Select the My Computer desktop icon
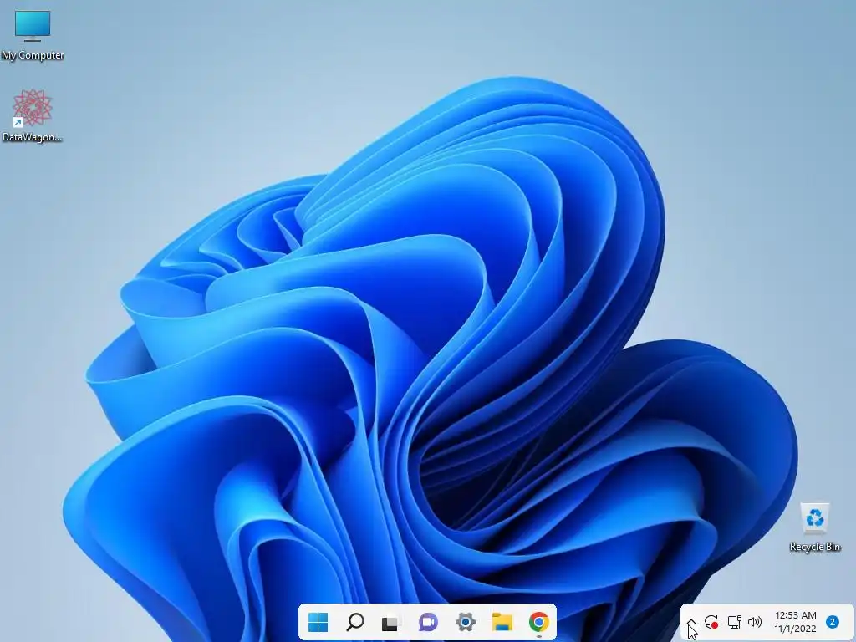Image resolution: width=856 pixels, height=642 pixels. click(x=33, y=33)
